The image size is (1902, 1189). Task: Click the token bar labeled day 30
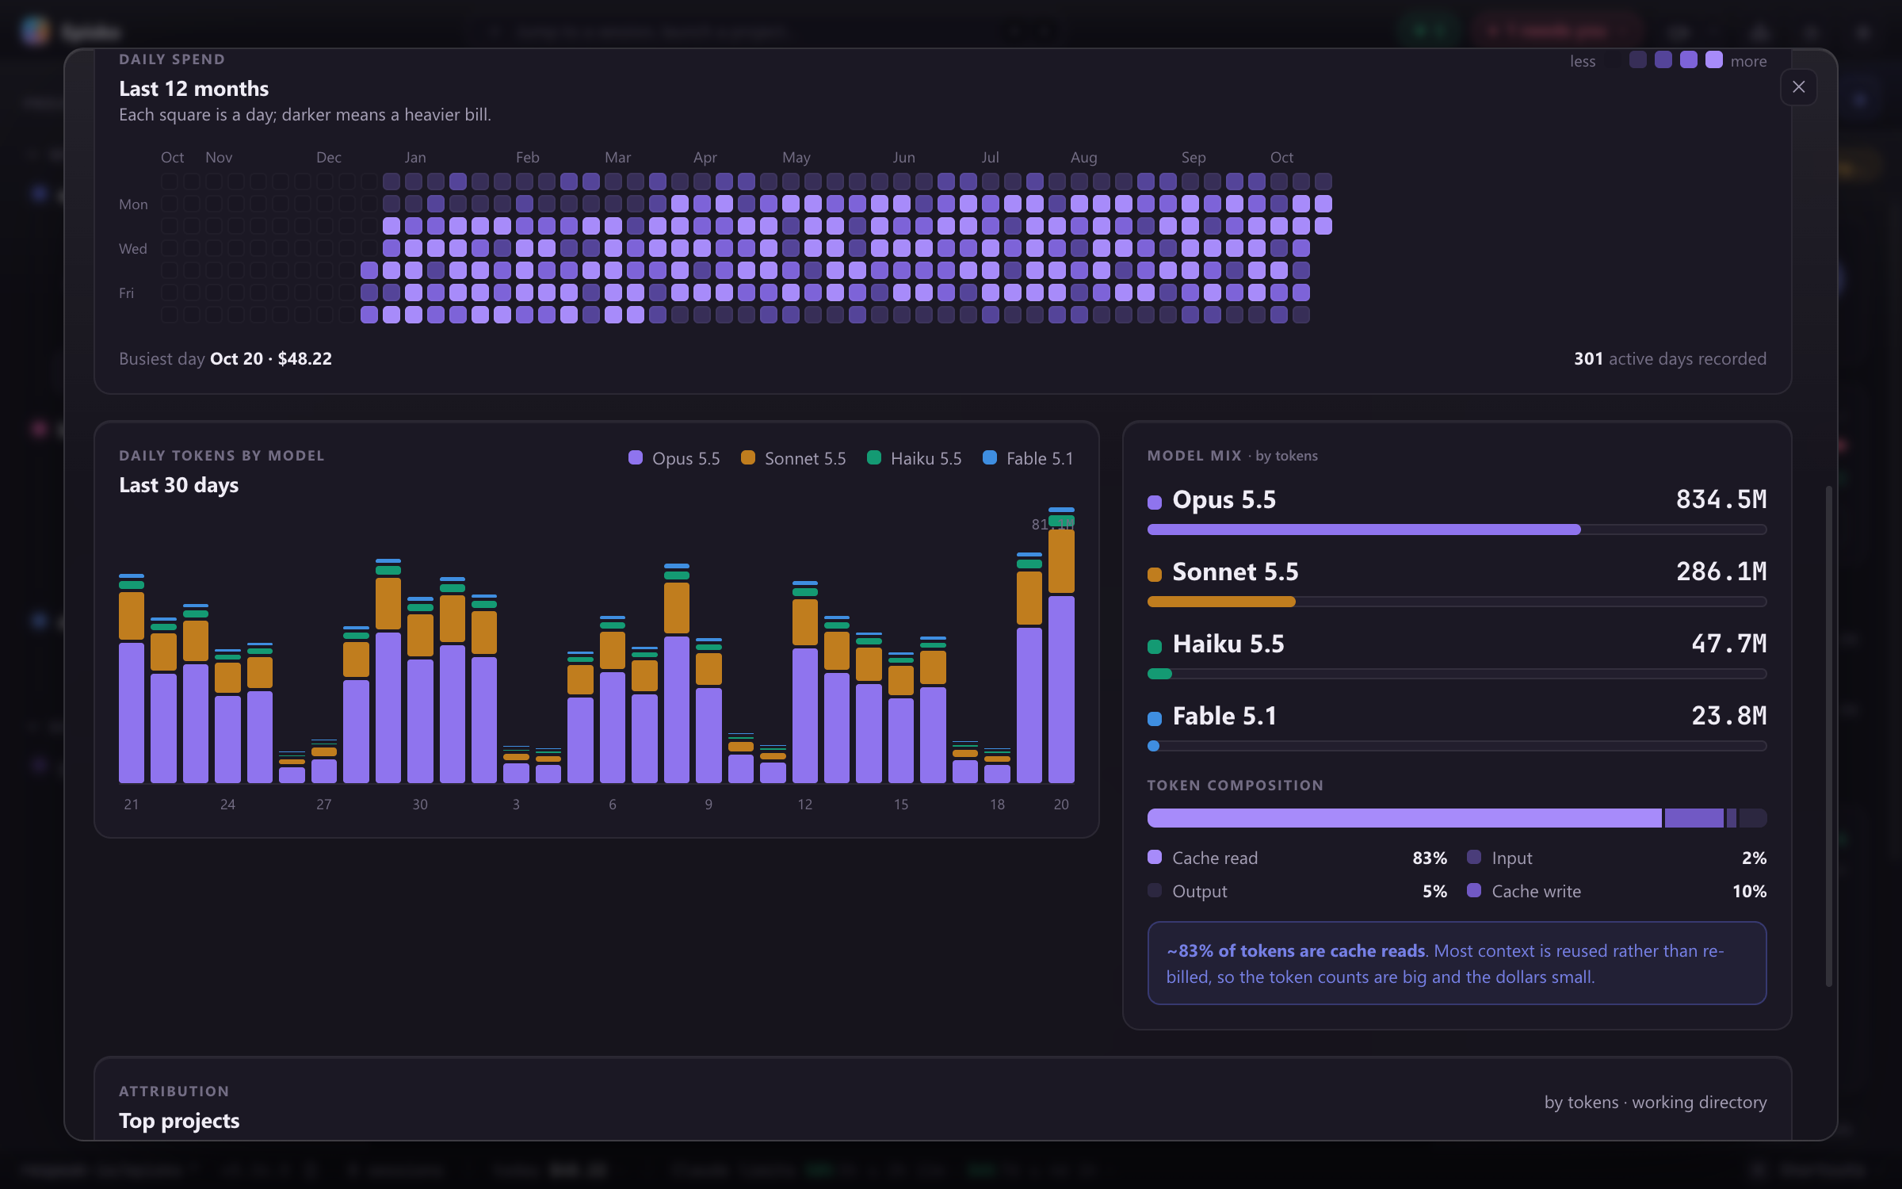(x=420, y=690)
